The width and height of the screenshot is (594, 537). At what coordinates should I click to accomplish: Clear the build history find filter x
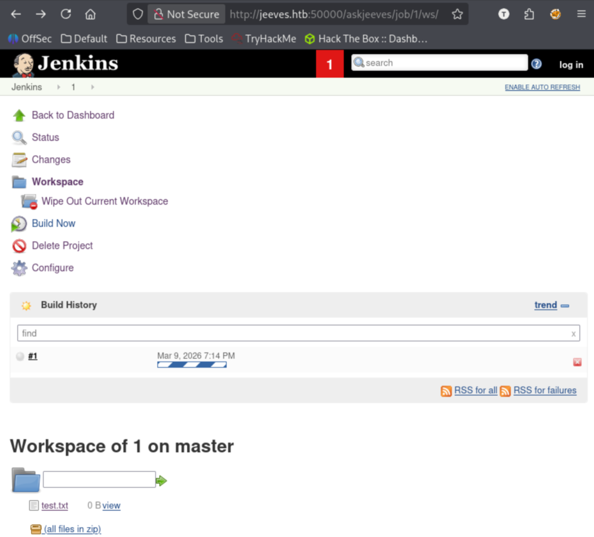[574, 333]
